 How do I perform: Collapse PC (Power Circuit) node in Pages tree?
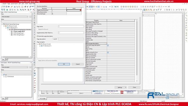4,26
